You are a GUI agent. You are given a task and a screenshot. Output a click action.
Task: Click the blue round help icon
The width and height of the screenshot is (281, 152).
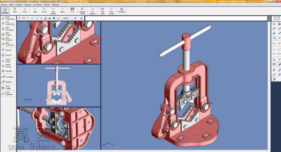[x=54, y=18]
